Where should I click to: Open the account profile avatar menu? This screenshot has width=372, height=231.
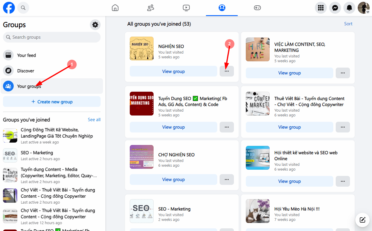click(x=364, y=8)
